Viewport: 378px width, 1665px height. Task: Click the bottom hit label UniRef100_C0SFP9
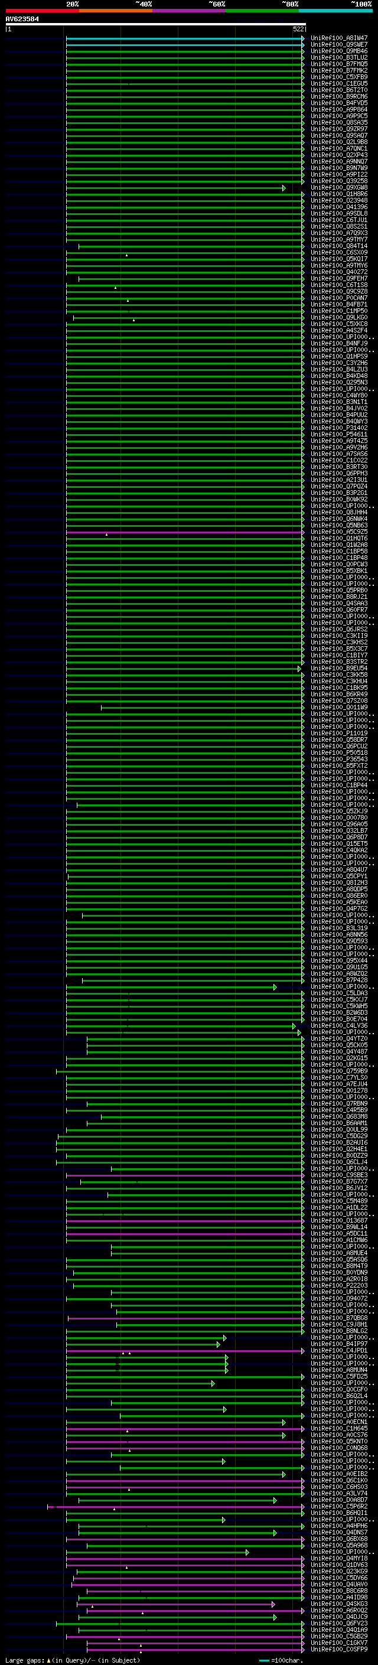click(338, 1649)
